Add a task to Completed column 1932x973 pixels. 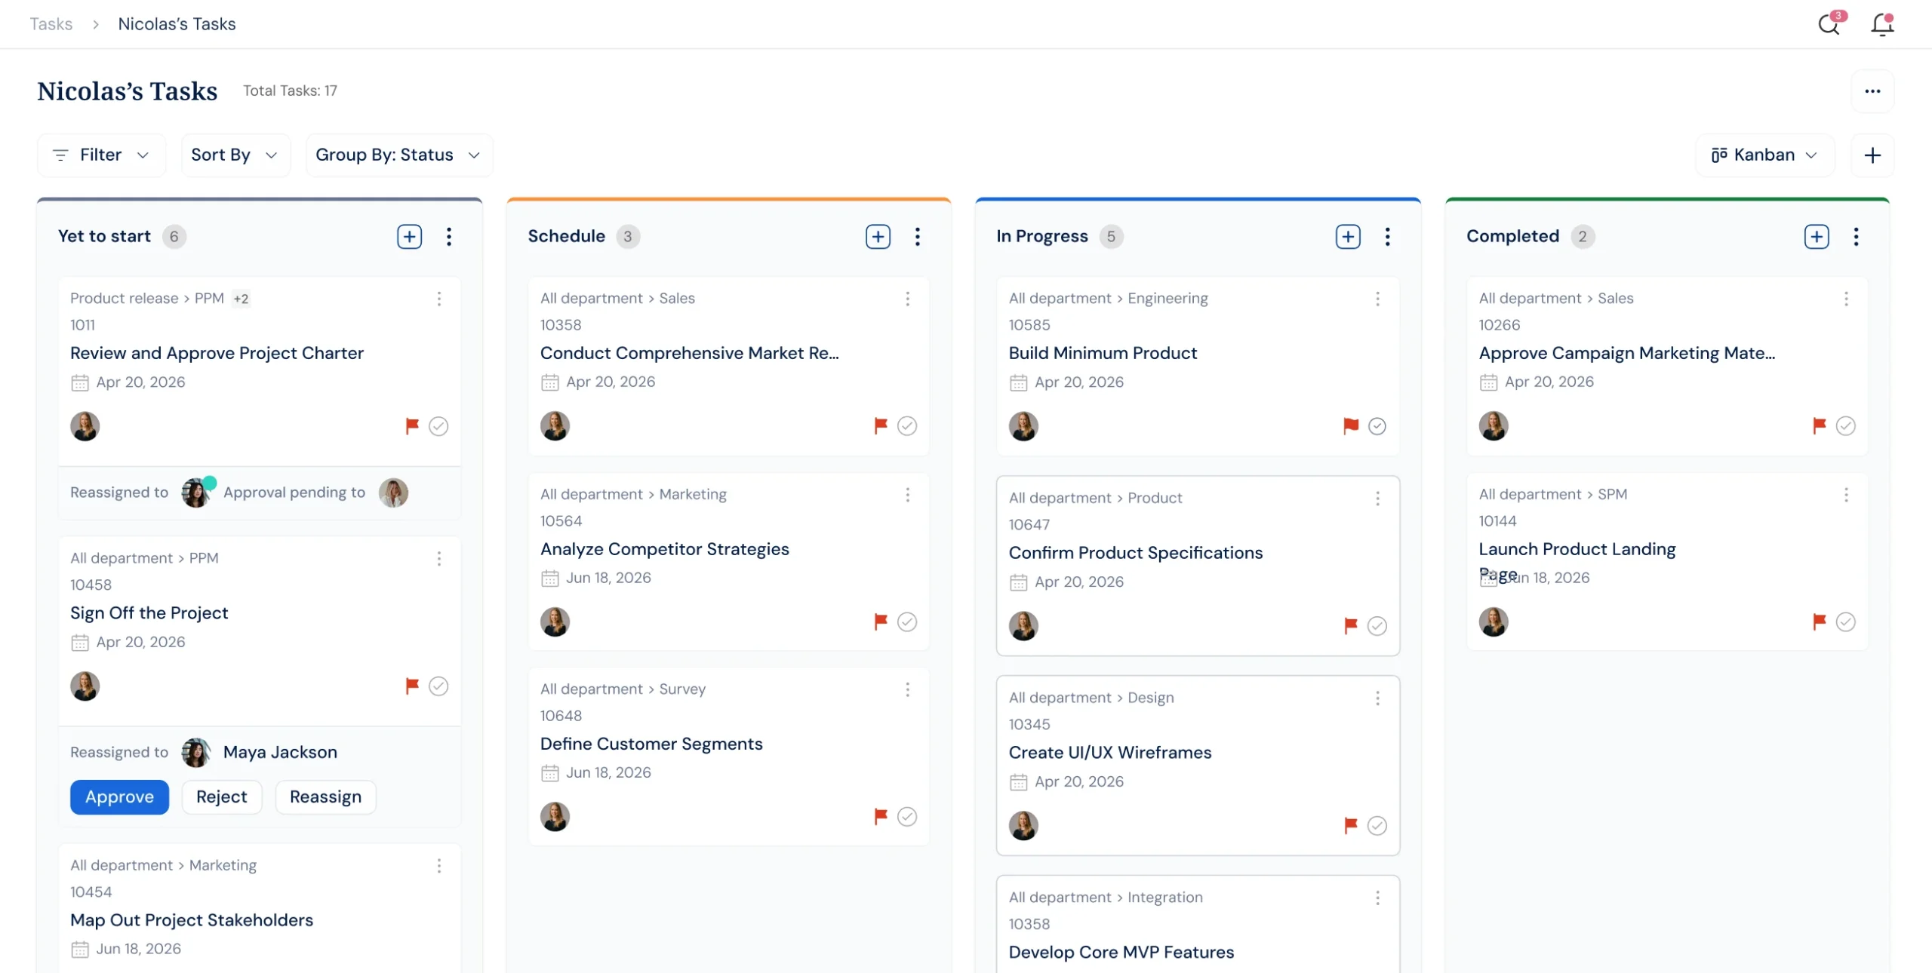click(x=1817, y=237)
